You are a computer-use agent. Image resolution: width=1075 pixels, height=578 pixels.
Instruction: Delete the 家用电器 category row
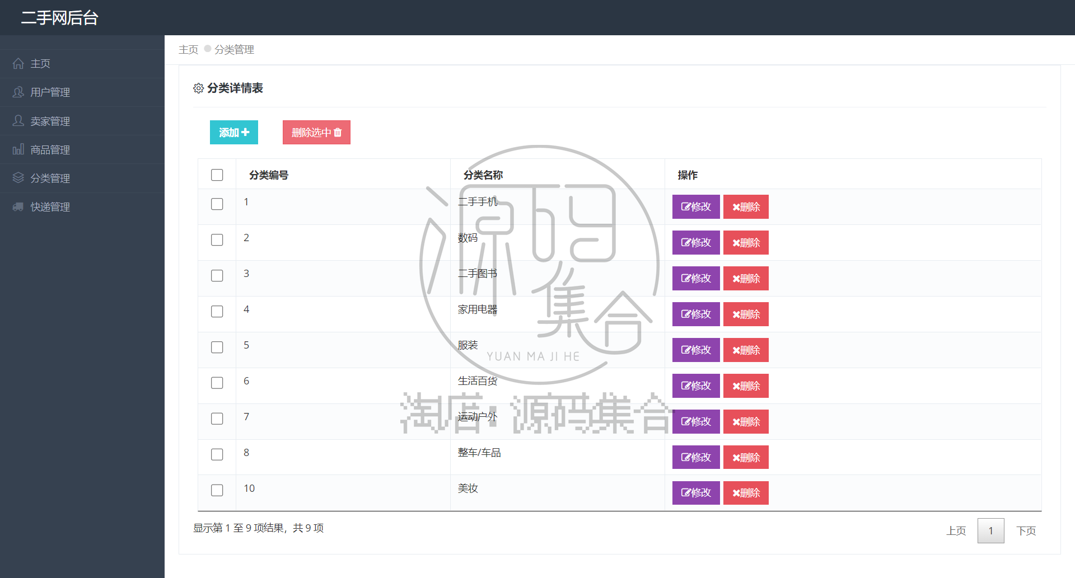click(746, 314)
